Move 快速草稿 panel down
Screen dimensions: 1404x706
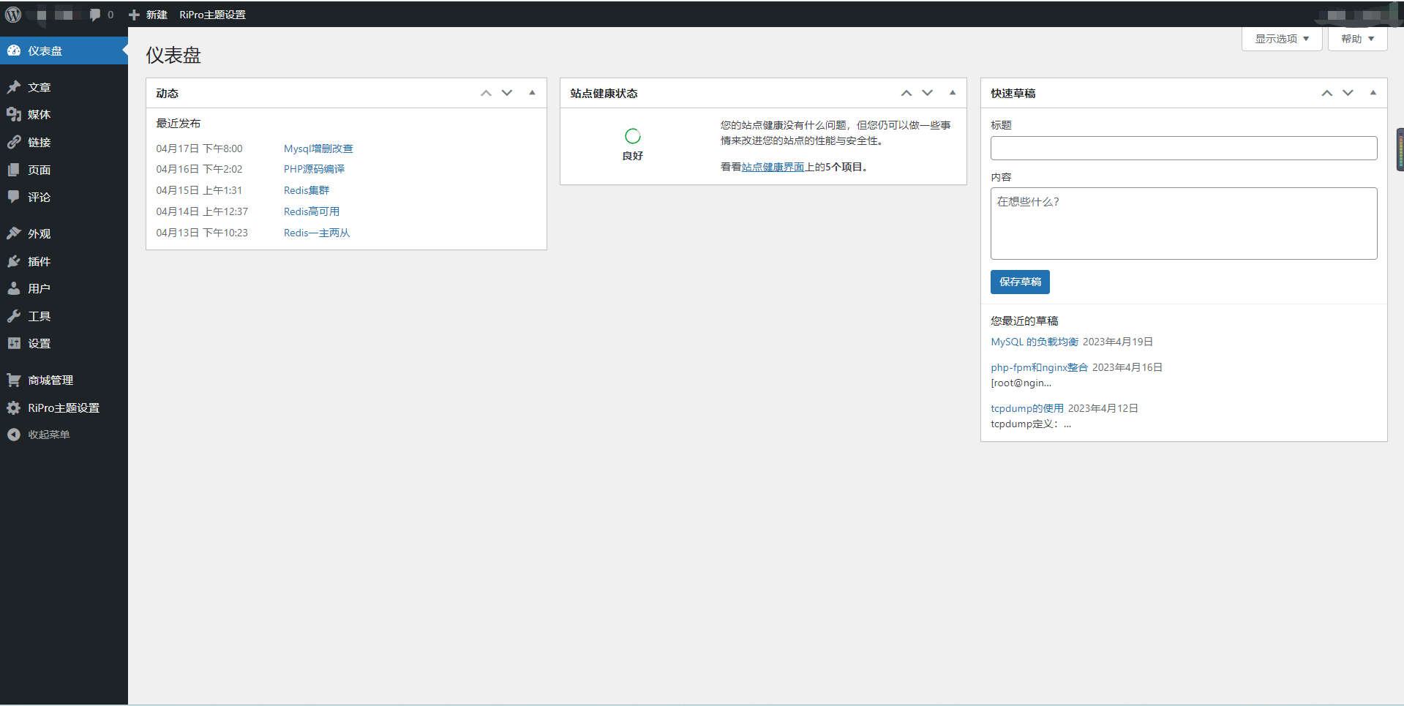click(1348, 93)
